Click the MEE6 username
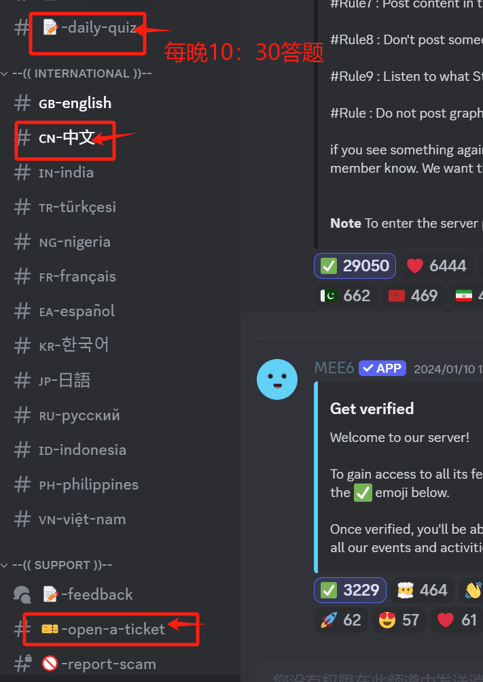Viewport: 483px width, 682px height. 334,368
